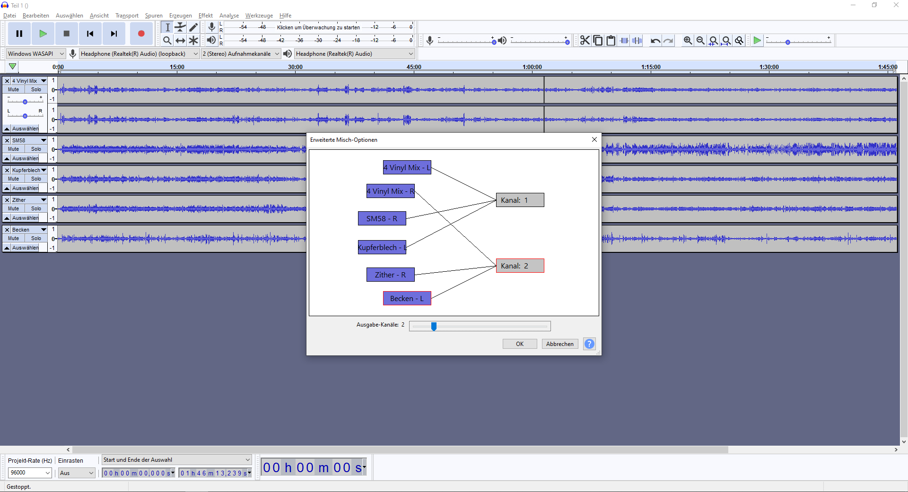The image size is (908, 492).
Task: Click Abbrechen to cancel the dialog
Action: (559, 344)
